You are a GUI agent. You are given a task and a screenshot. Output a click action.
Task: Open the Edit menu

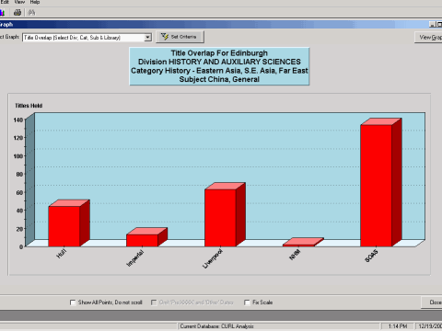[x=5, y=2]
